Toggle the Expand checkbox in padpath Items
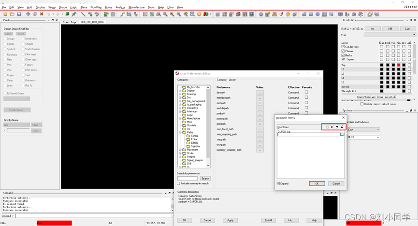The width and height of the screenshot is (418, 226). coord(278,184)
